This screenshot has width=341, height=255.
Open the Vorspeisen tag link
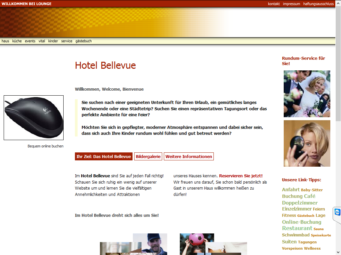[x=292, y=248]
